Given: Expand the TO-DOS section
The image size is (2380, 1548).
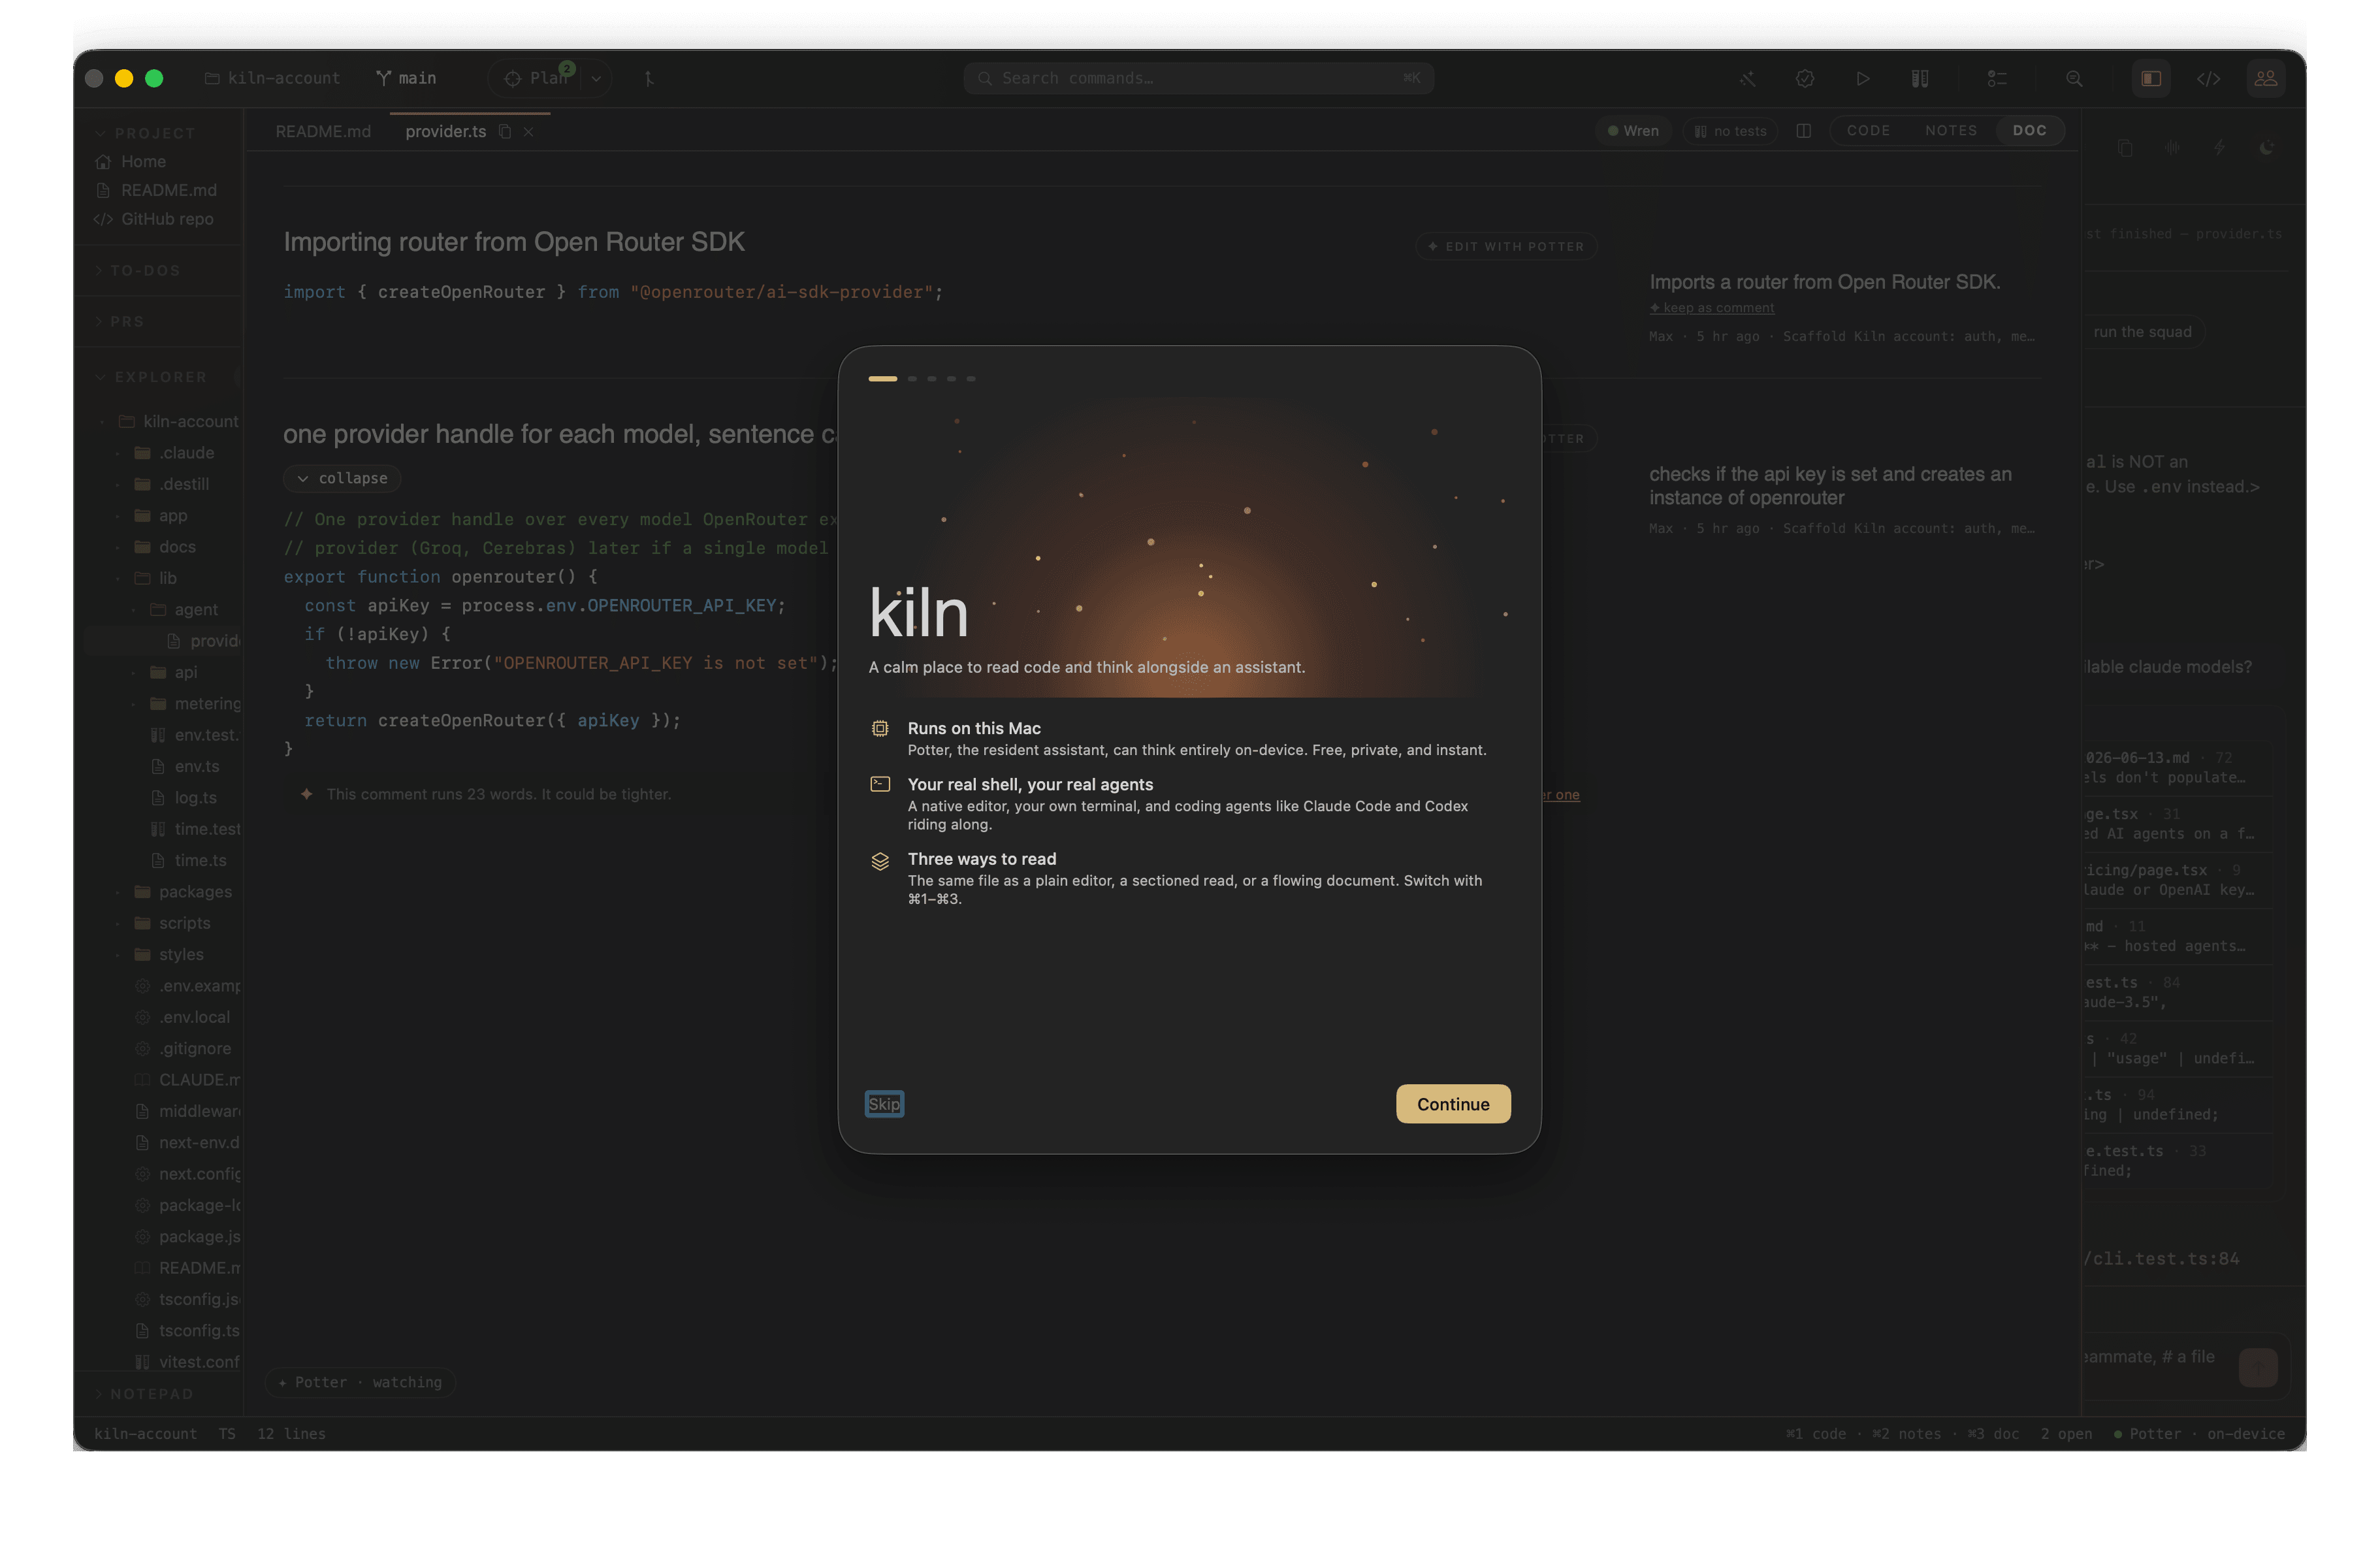Looking at the screenshot, I should click(137, 270).
